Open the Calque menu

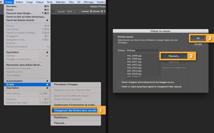coord(40,2)
